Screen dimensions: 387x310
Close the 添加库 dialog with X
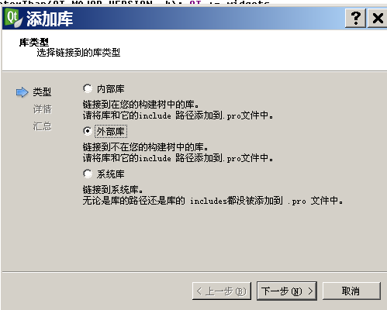tap(378, 18)
